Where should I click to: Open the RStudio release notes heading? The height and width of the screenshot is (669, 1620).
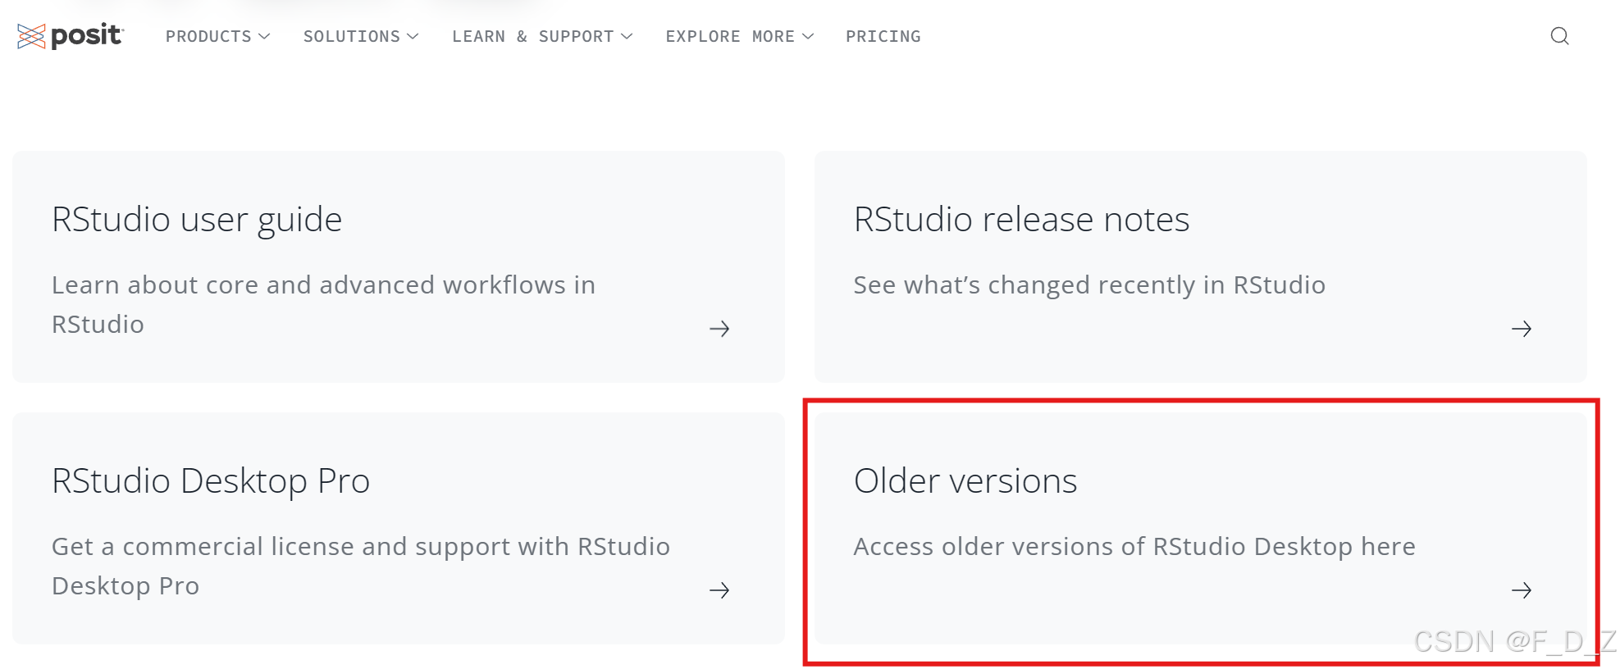point(1021,220)
